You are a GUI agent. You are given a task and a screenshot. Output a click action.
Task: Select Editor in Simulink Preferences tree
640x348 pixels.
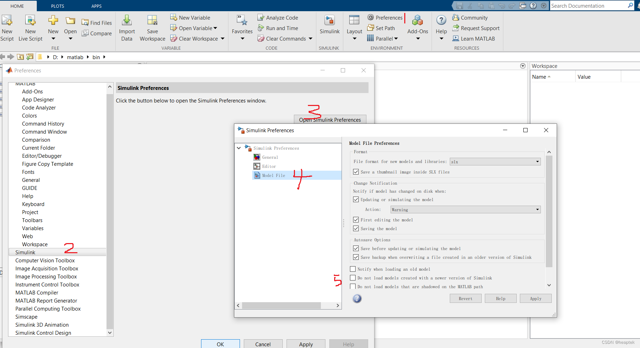point(269,166)
